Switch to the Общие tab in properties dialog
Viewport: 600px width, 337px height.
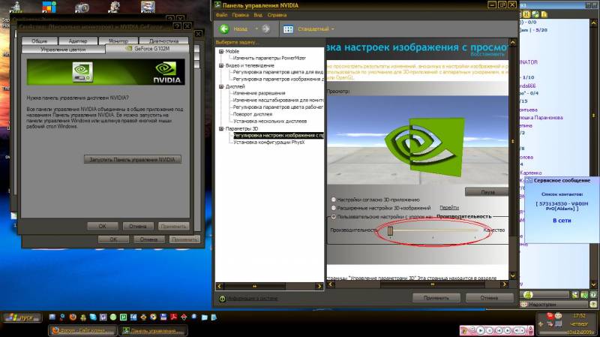[40, 41]
